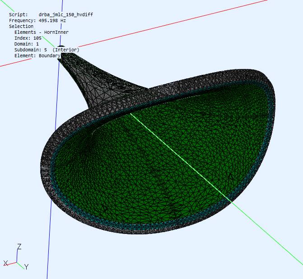
Task: Click the XYZ axis orientation triad
Action: [x=16, y=256]
